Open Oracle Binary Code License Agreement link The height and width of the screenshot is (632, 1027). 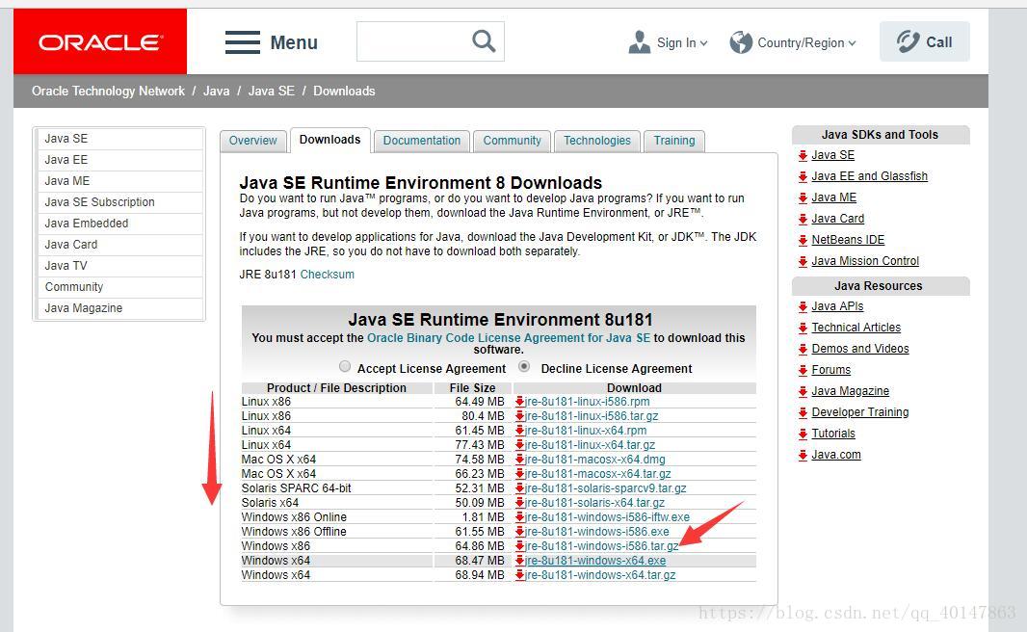(x=509, y=338)
